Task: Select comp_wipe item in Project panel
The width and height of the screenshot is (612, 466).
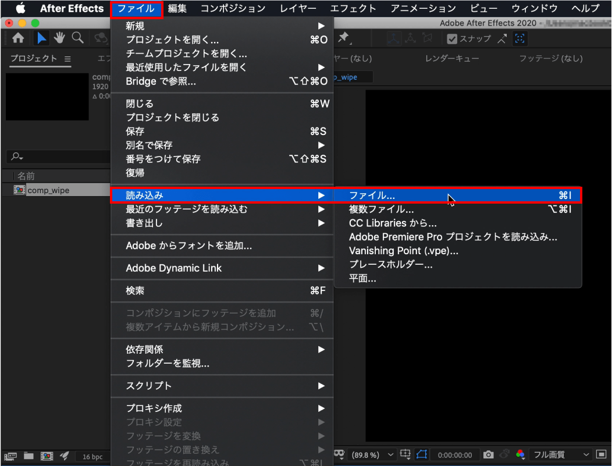Action: (48, 190)
